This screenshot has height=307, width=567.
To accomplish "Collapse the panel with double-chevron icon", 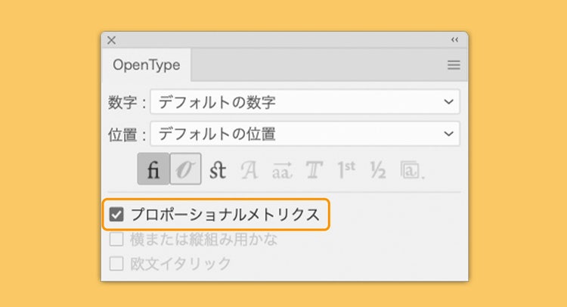I will point(454,40).
